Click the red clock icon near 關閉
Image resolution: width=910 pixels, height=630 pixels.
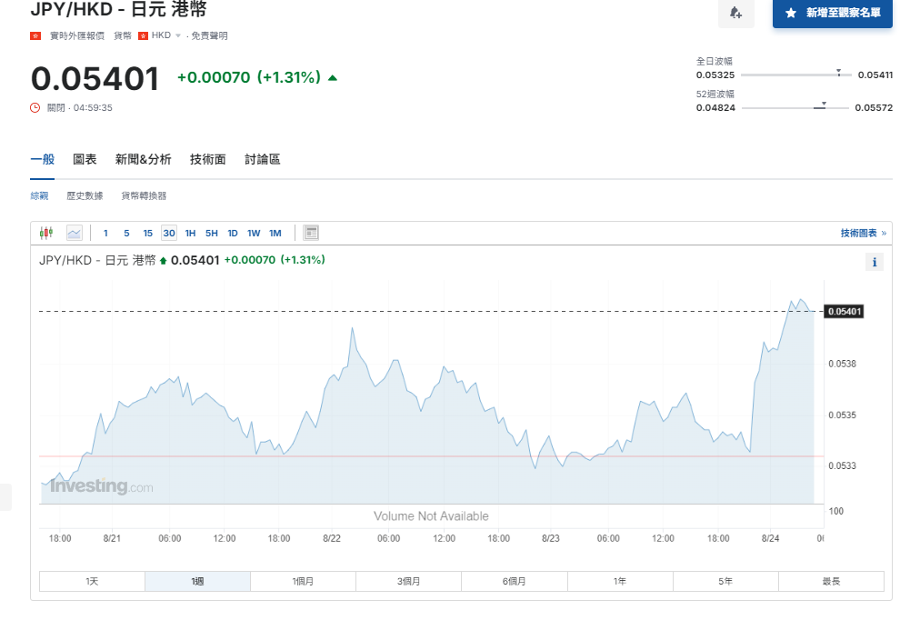coord(35,107)
